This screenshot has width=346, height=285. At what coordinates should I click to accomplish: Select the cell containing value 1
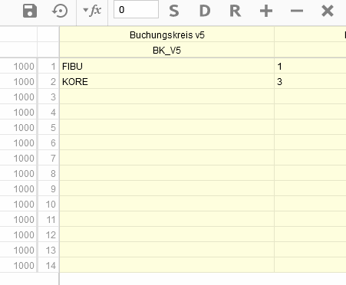pyautogui.click(x=310, y=67)
